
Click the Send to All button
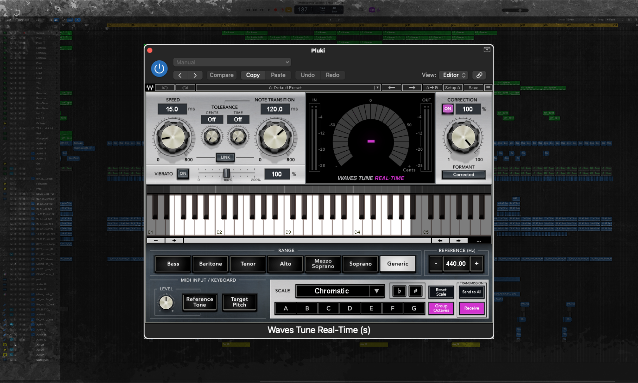[471, 292]
